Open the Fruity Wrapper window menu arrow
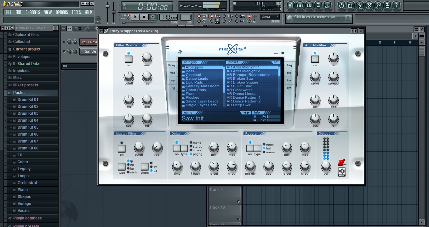 [101, 31]
